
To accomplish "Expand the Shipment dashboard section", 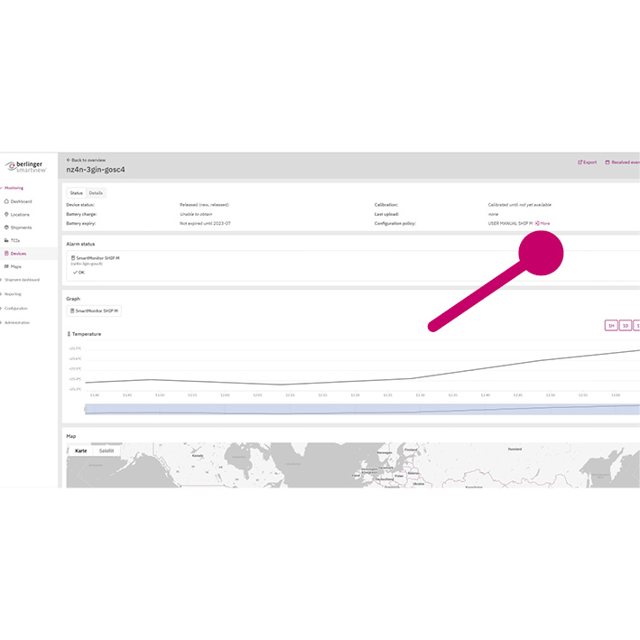I will pyautogui.click(x=21, y=280).
